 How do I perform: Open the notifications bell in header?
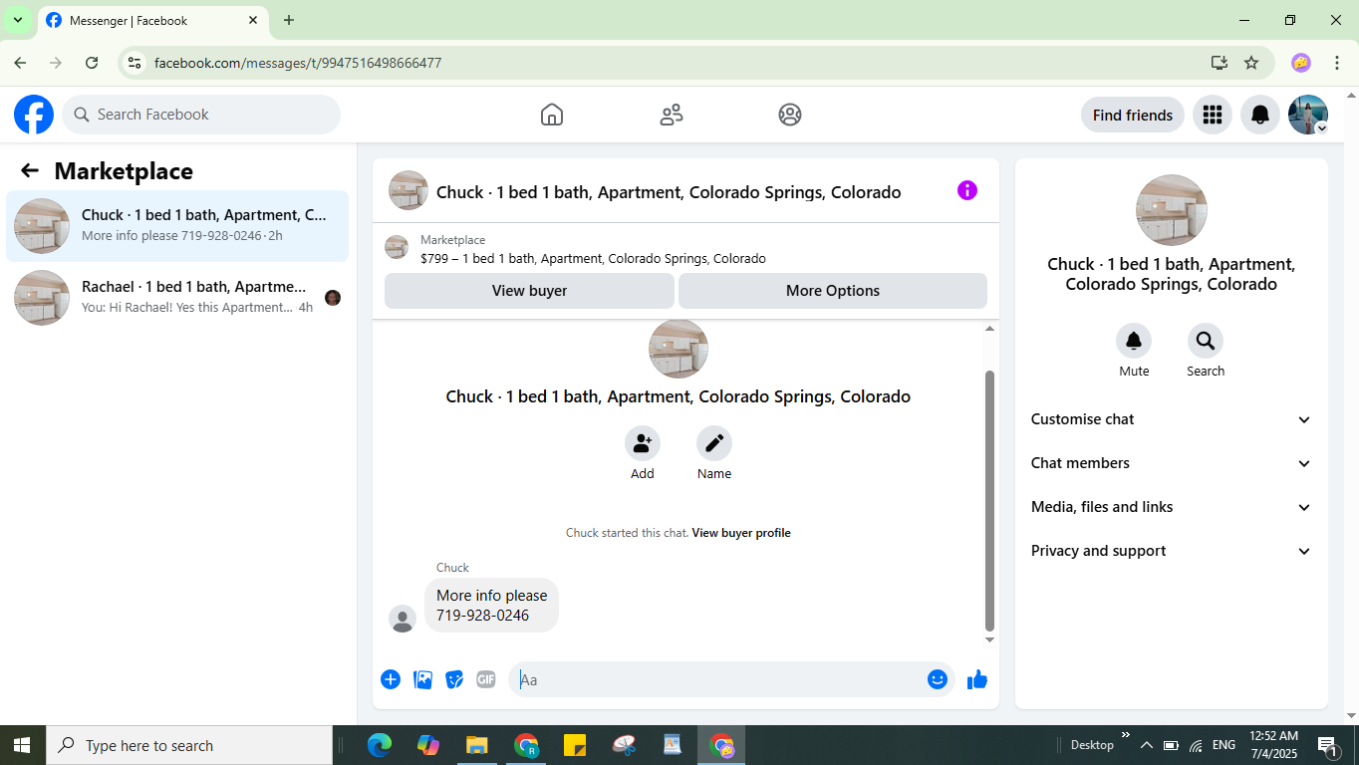point(1260,115)
